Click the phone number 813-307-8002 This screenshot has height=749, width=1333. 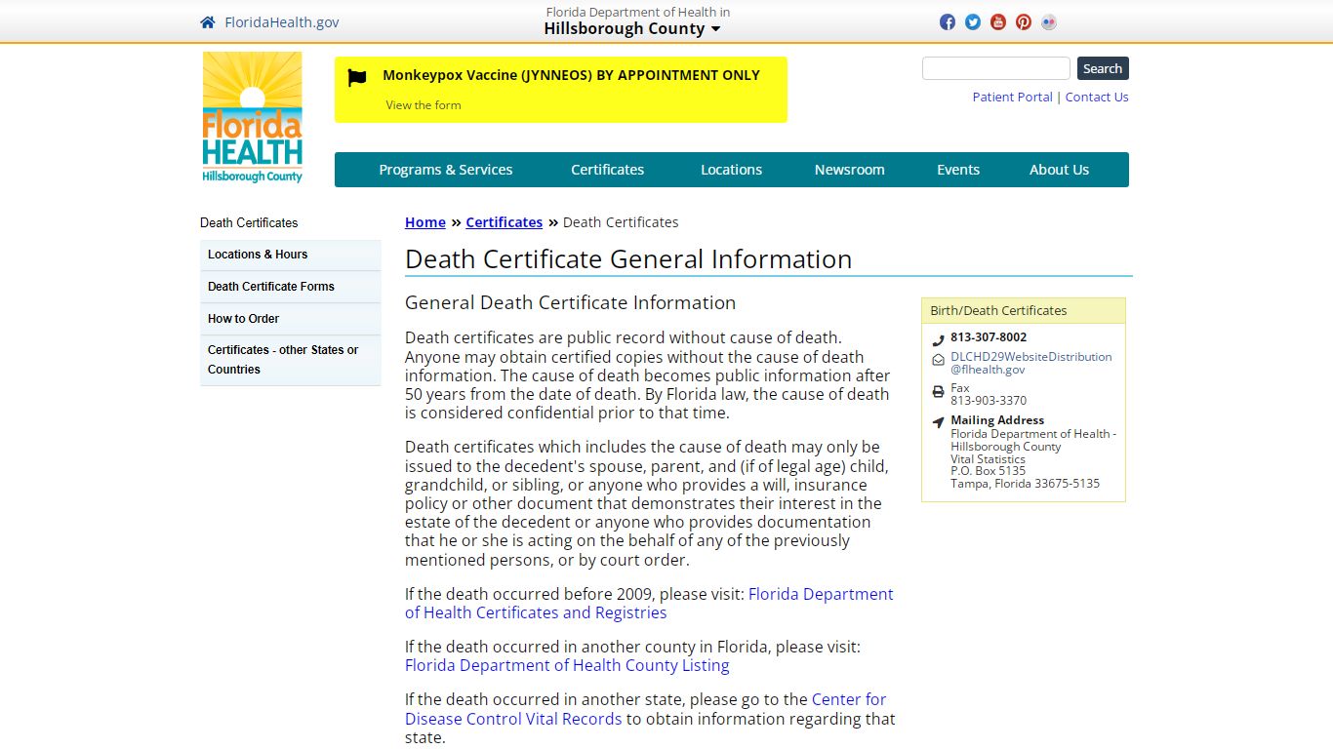click(989, 337)
